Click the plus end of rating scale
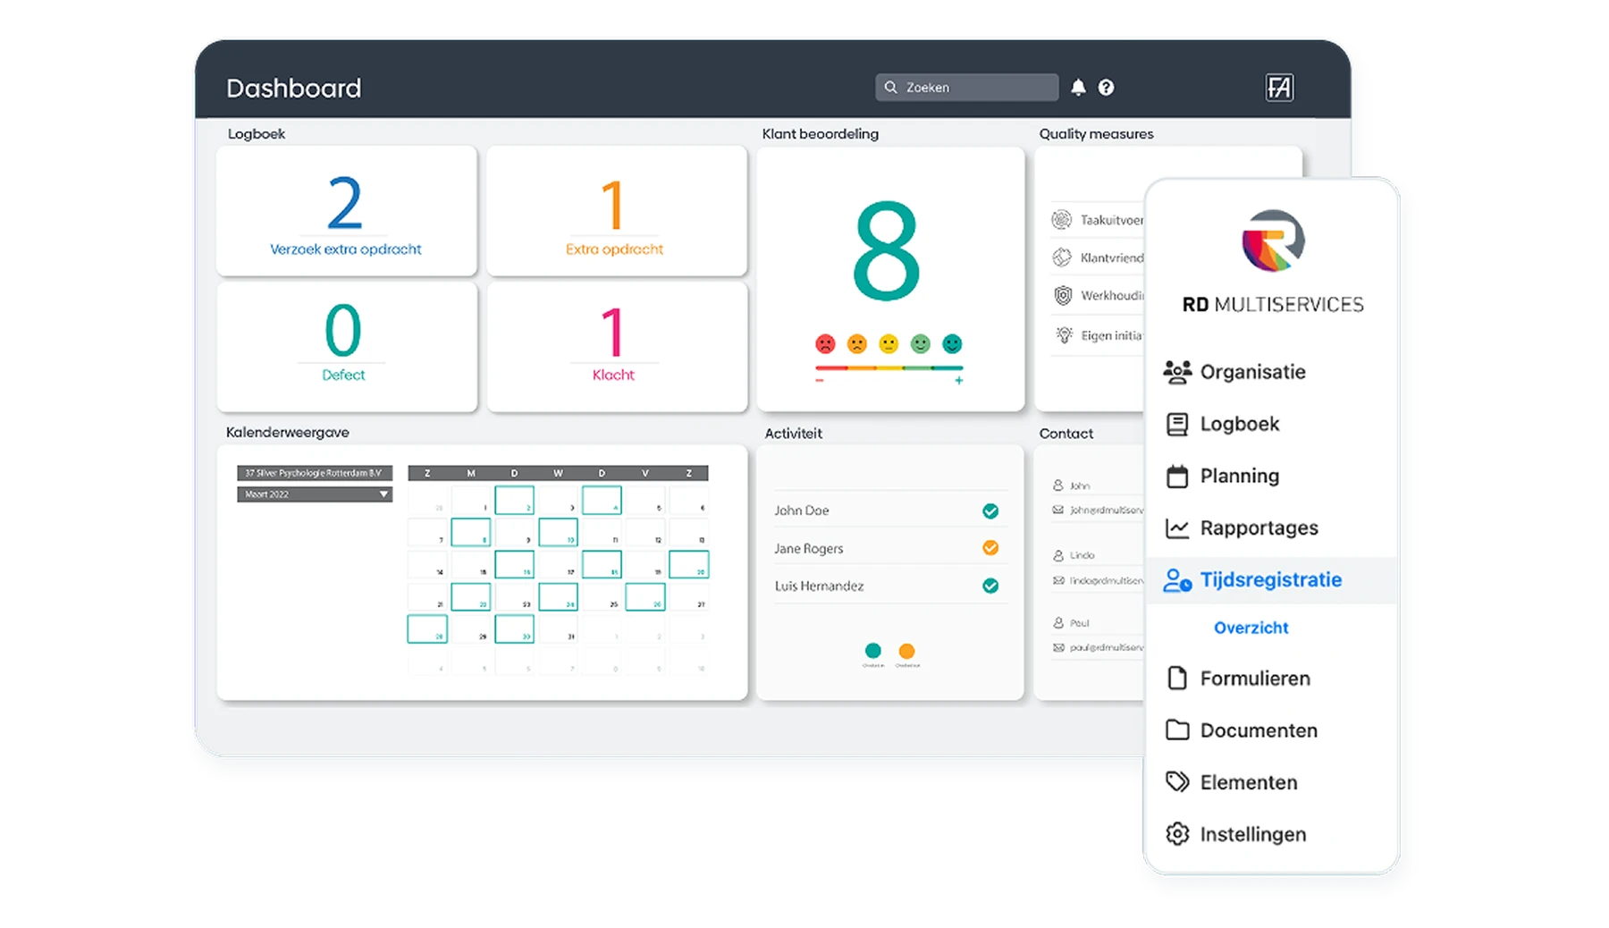 pos(958,381)
